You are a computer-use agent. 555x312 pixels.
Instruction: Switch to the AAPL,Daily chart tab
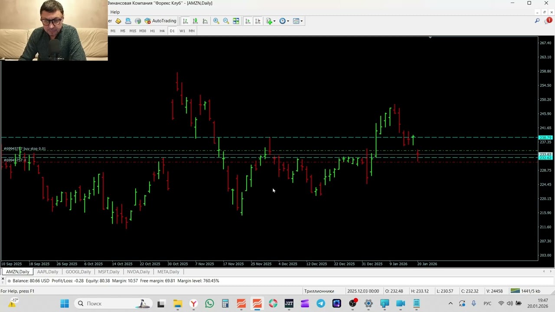(x=48, y=272)
